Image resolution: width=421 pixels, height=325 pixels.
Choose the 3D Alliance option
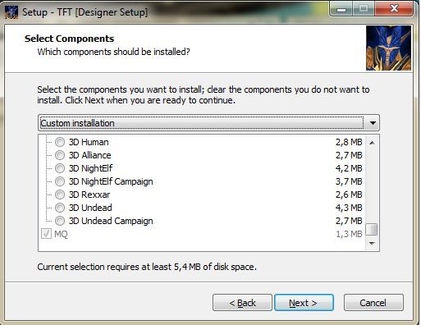[x=60, y=155]
